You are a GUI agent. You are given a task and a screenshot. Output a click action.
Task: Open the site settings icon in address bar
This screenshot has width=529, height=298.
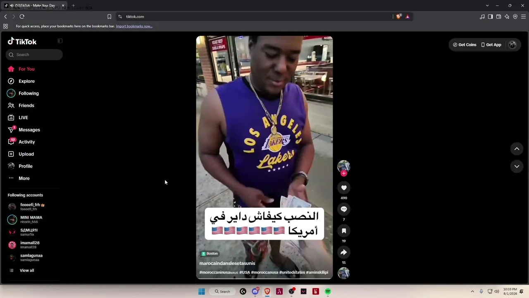120,17
